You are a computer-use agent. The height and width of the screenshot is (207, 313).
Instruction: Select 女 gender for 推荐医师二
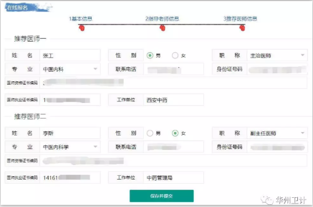175,133
